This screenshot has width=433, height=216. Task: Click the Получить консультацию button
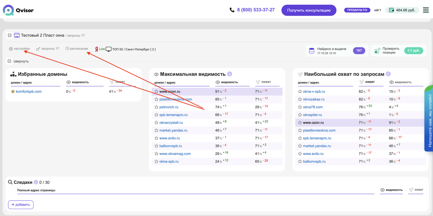click(309, 10)
